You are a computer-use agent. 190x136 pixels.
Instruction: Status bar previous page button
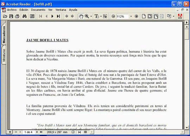[20, 132]
